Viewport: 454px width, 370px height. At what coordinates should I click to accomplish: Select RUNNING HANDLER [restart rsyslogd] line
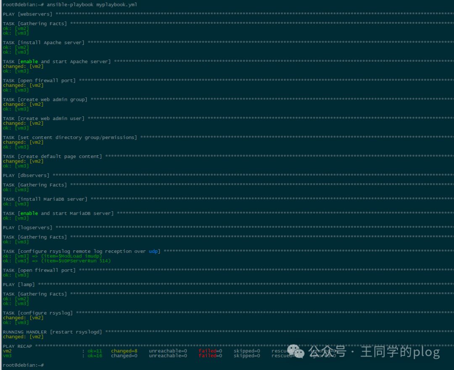(228, 332)
